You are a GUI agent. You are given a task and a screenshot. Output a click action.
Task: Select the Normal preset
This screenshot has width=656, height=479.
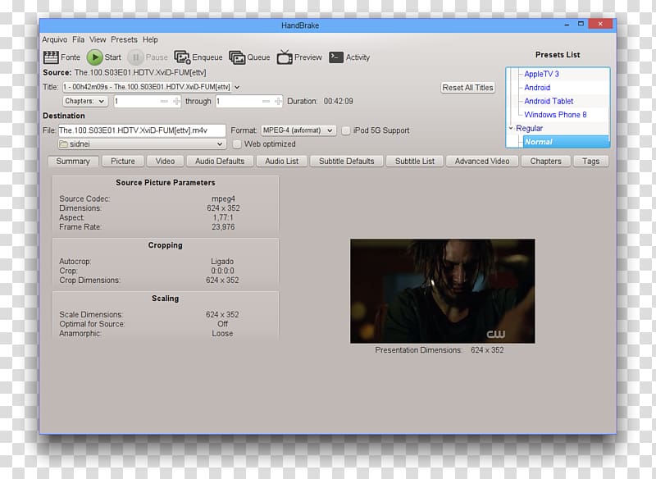[567, 142]
